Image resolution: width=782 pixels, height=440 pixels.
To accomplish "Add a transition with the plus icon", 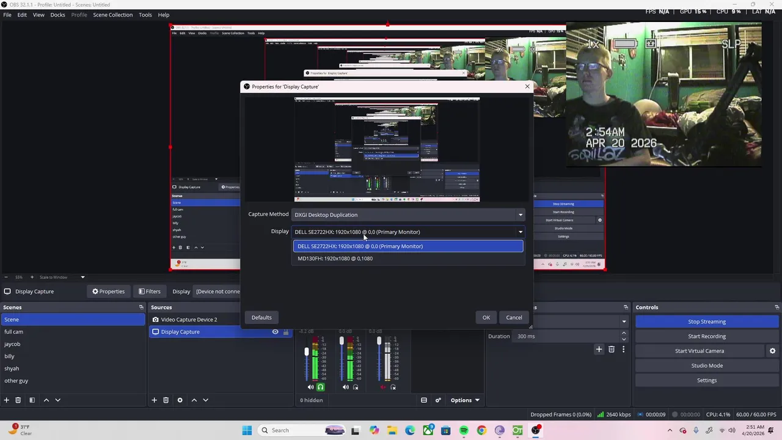I will point(599,349).
